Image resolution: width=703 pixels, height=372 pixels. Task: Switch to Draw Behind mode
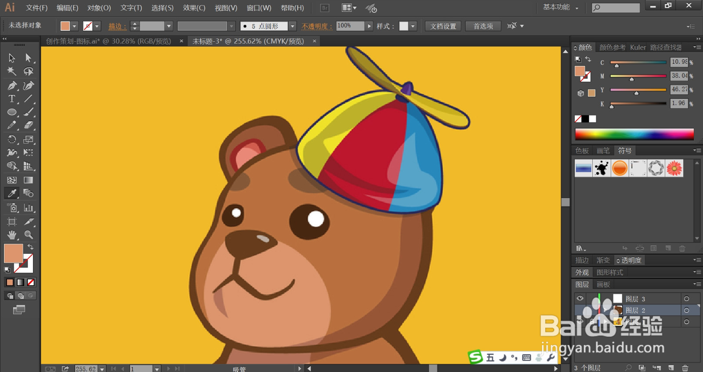tap(20, 296)
